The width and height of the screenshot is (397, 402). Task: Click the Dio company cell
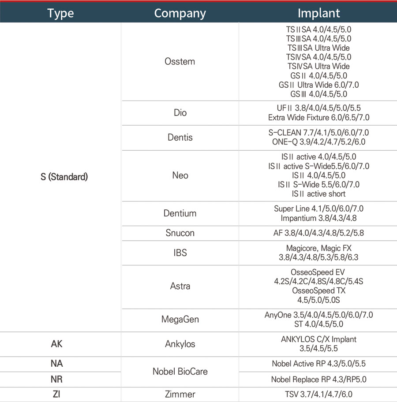(180, 113)
